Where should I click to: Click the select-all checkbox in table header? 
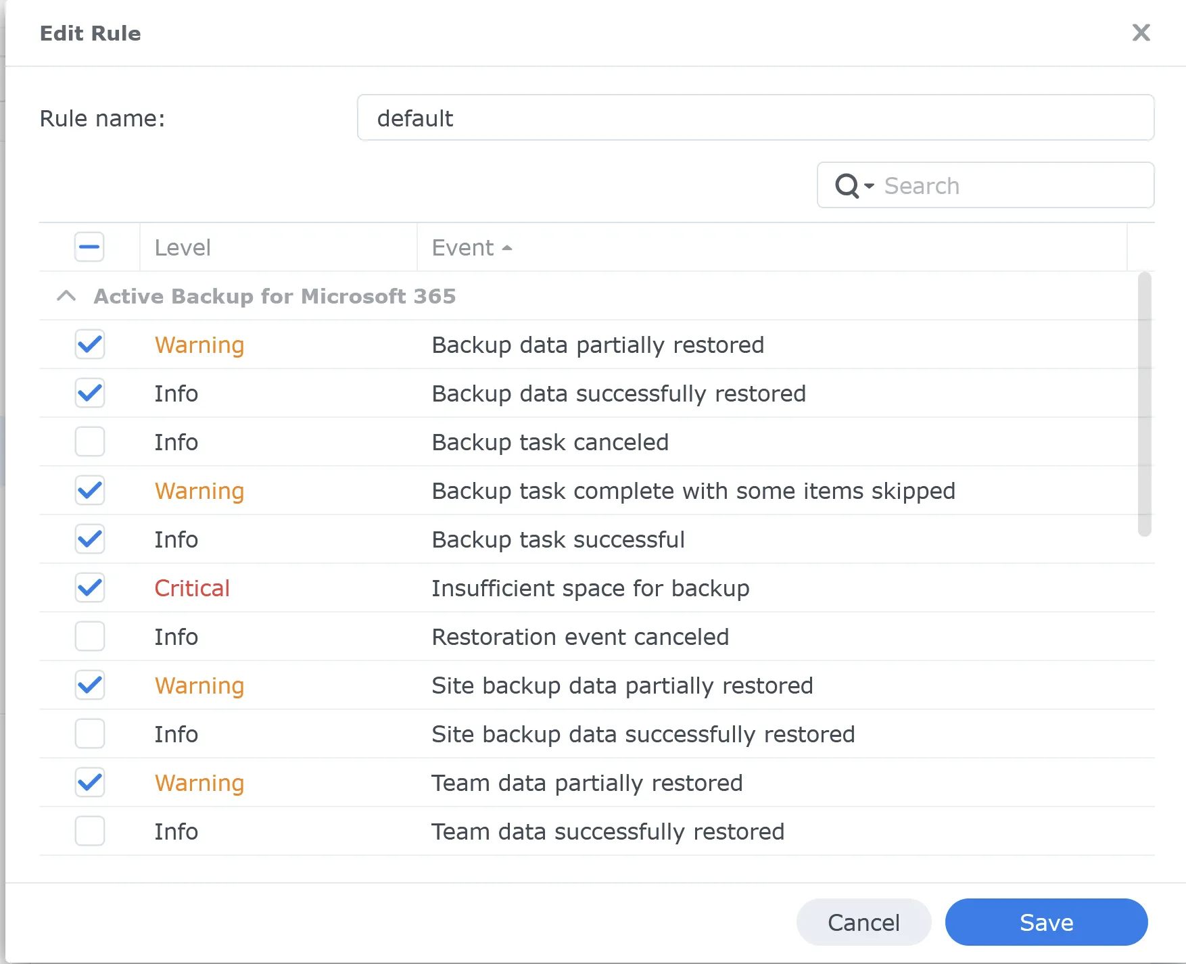coord(89,247)
